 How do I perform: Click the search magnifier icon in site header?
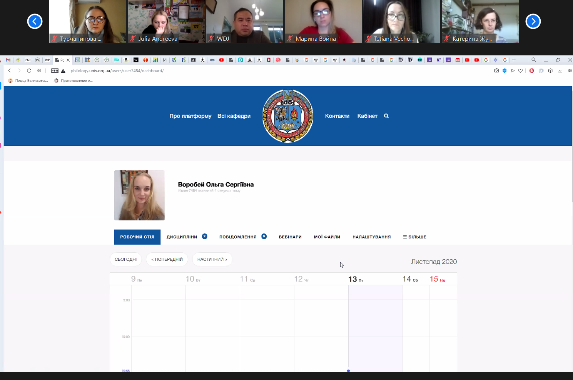pyautogui.click(x=386, y=116)
